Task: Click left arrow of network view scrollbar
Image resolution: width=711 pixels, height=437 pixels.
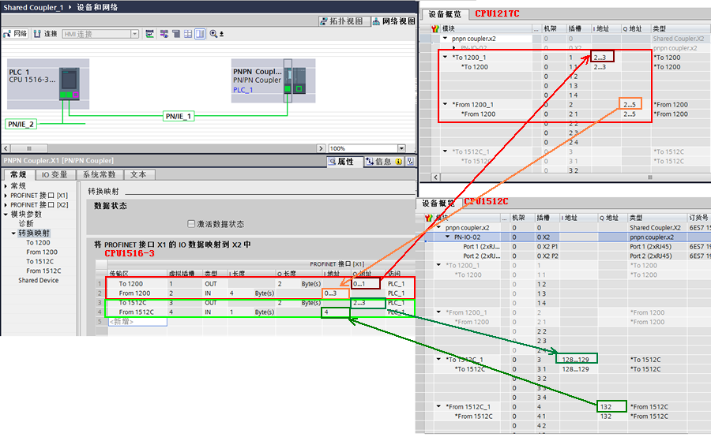Action: (6, 148)
